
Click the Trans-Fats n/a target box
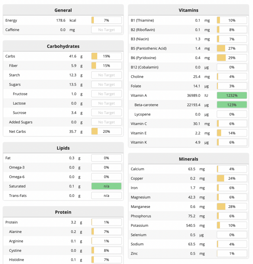tap(106, 196)
